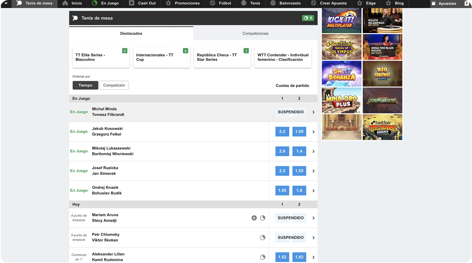Open Big Circus game thumbnail

(x=382, y=74)
